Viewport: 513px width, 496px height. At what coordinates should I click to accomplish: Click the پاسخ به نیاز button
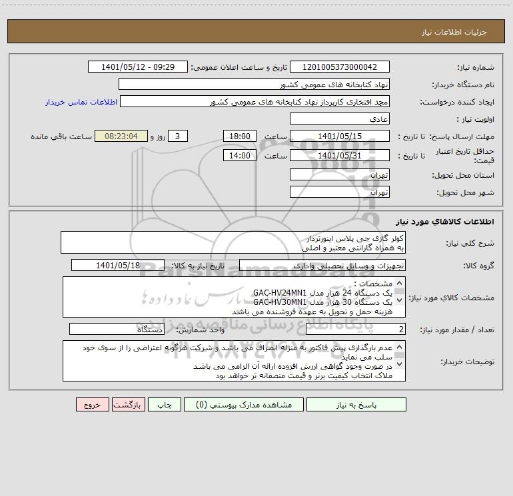(356, 405)
